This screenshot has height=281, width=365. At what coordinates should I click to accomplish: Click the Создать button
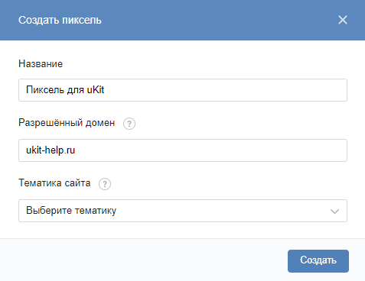coord(318,261)
